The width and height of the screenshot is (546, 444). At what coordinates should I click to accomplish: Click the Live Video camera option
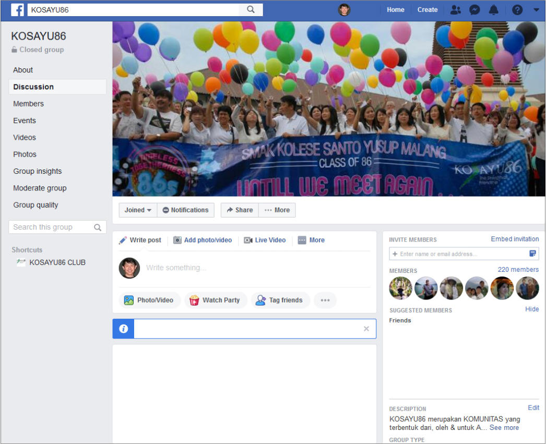(x=265, y=240)
